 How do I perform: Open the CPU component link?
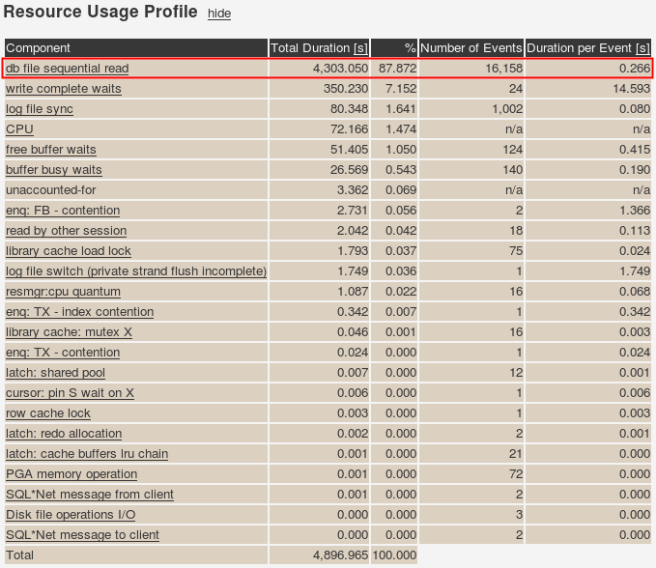19,129
